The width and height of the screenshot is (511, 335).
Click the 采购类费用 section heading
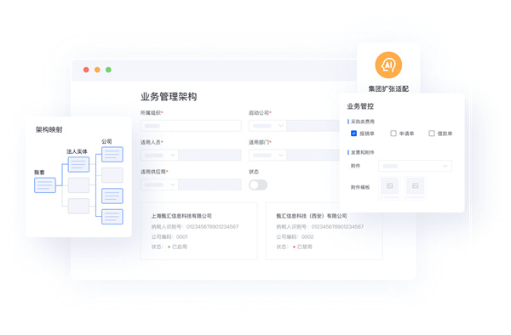(x=363, y=122)
